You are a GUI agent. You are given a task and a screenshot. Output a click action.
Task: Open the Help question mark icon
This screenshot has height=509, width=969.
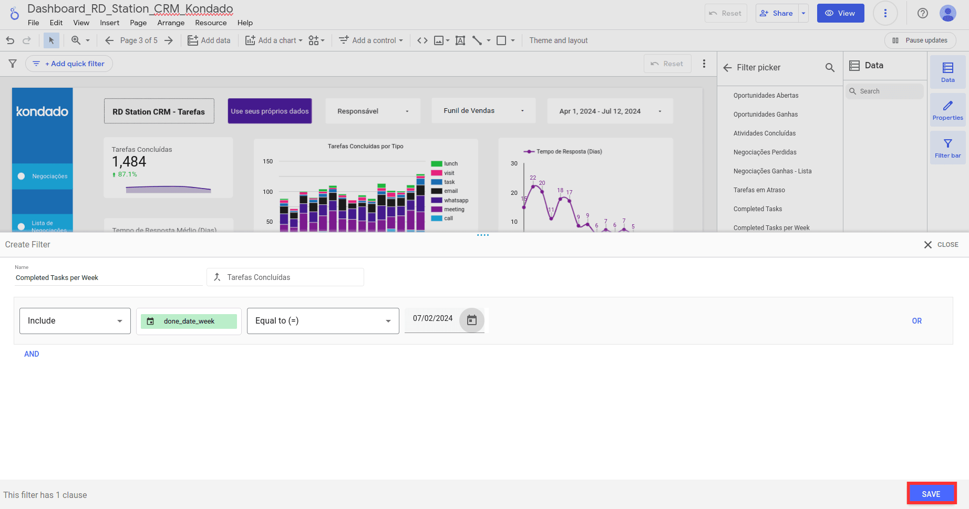tap(922, 13)
